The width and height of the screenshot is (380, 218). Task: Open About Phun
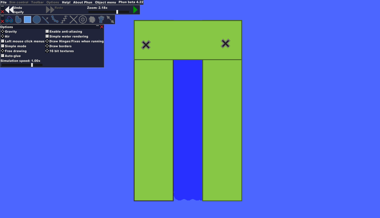click(x=83, y=2)
